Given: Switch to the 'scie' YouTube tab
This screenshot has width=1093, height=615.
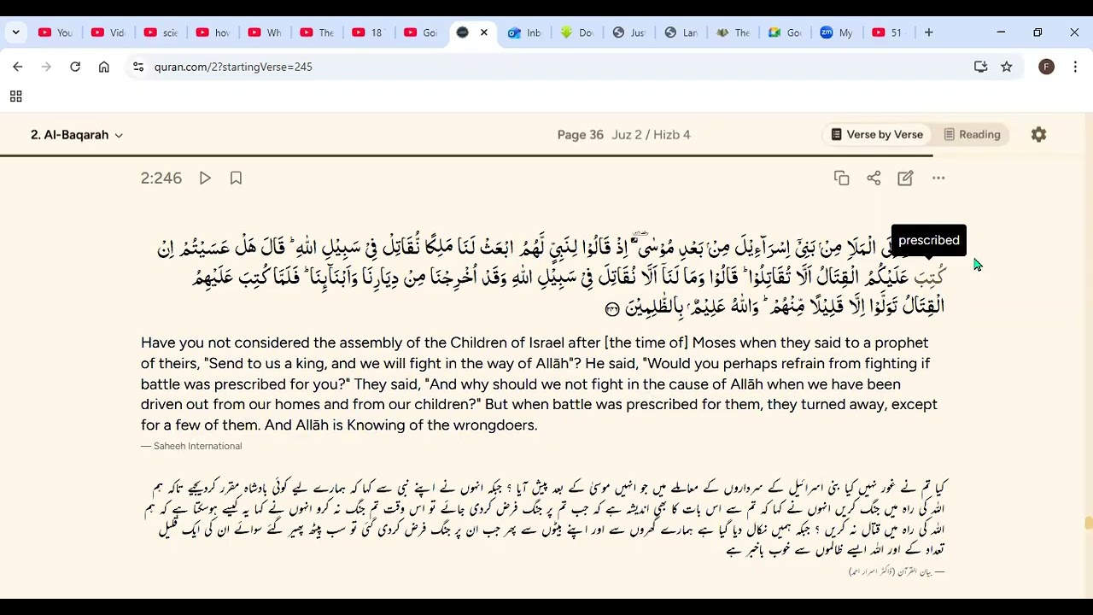Looking at the screenshot, I should point(161,32).
